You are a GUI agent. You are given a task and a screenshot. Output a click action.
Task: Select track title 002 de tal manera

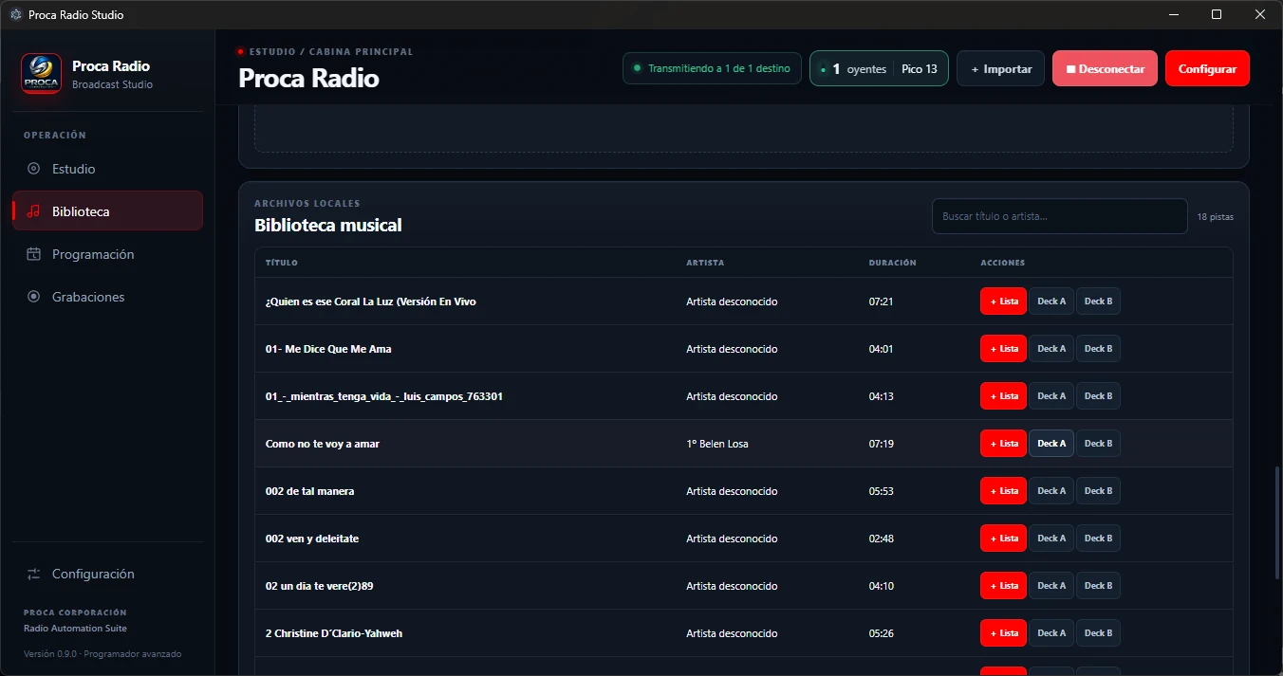[x=309, y=491]
